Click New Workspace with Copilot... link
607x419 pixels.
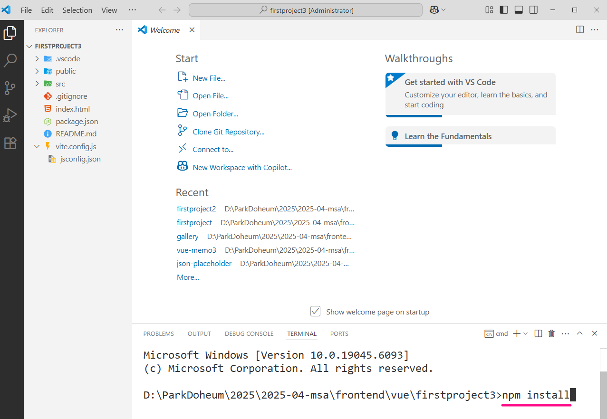coord(242,167)
